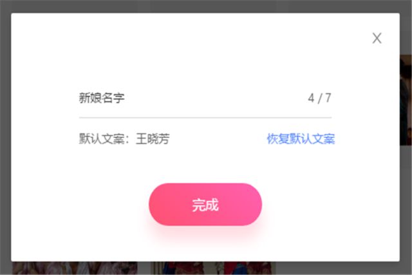Viewport: 412px width, 275px height.
Task: Click empty input area before the counter
Action: pos(216,98)
